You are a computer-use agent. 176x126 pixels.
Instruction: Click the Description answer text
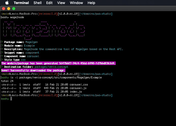coord(73,49)
